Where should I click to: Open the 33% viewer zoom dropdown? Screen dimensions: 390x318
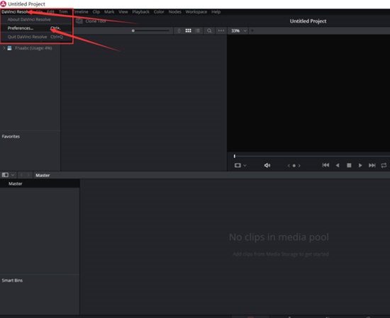pyautogui.click(x=238, y=30)
